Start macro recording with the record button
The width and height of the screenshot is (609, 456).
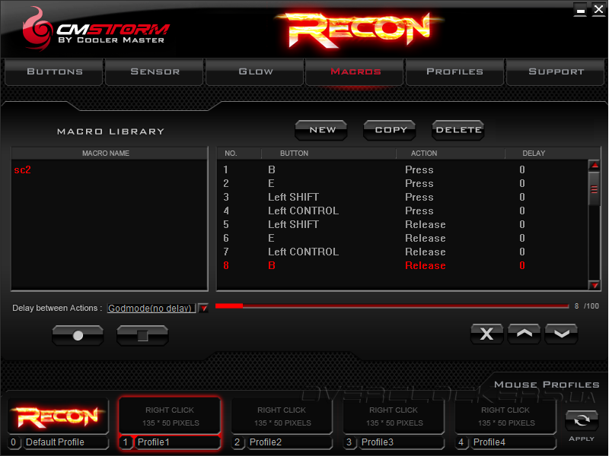pyautogui.click(x=78, y=335)
